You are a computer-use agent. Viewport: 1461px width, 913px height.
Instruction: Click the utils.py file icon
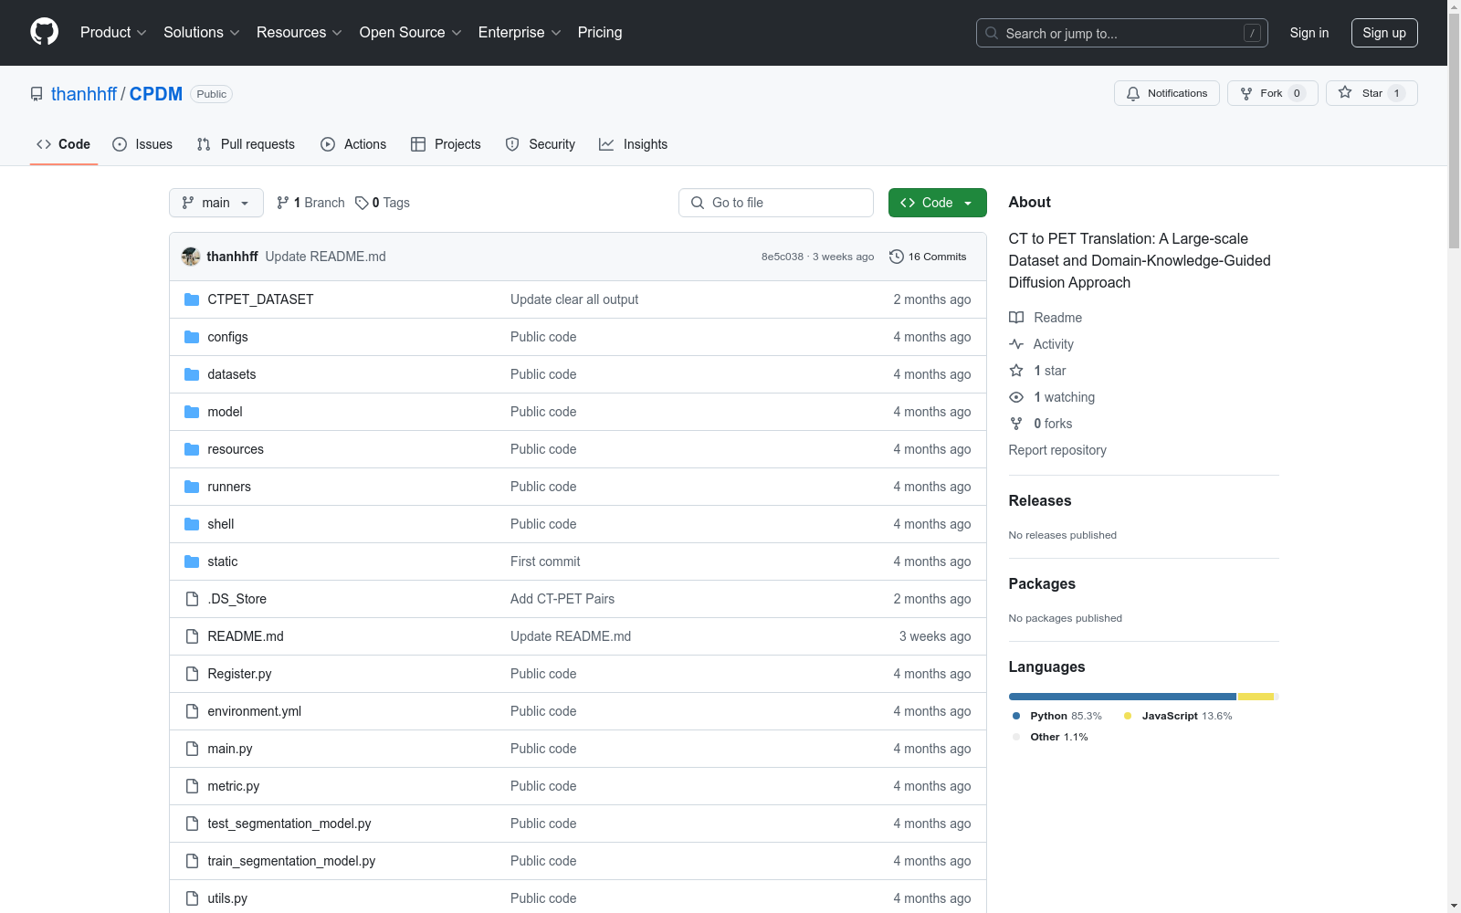(x=192, y=898)
